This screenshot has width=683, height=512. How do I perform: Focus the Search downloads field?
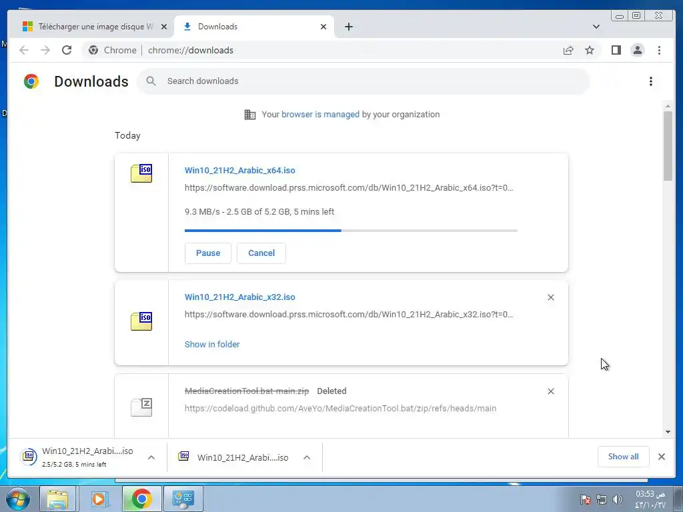tap(364, 81)
